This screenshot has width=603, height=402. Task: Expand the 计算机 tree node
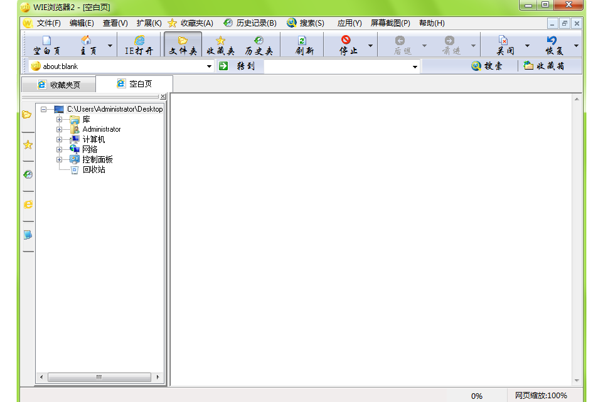point(59,139)
